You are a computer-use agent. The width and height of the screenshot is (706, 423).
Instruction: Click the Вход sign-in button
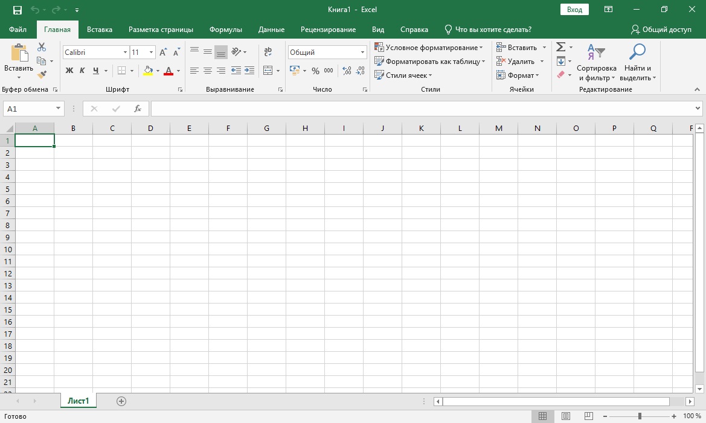point(574,10)
